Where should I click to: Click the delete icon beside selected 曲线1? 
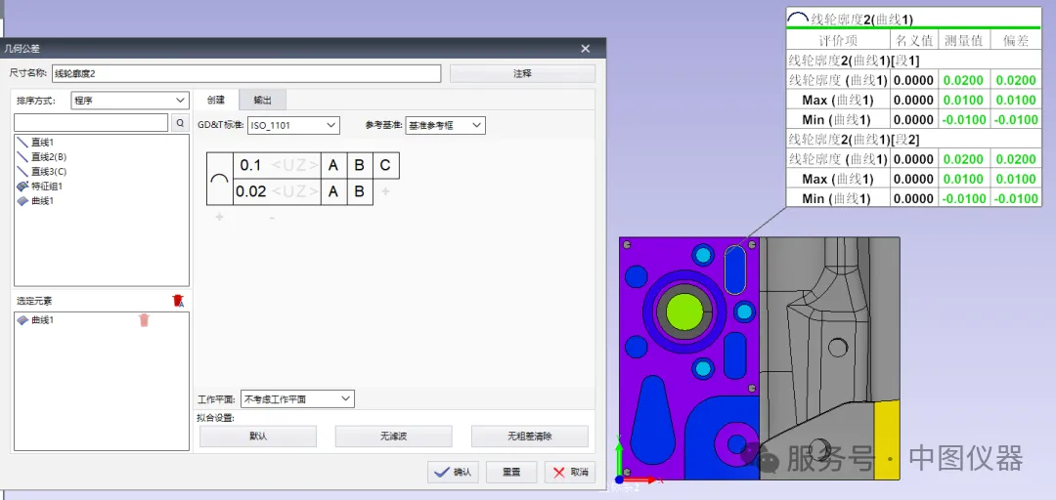click(144, 320)
